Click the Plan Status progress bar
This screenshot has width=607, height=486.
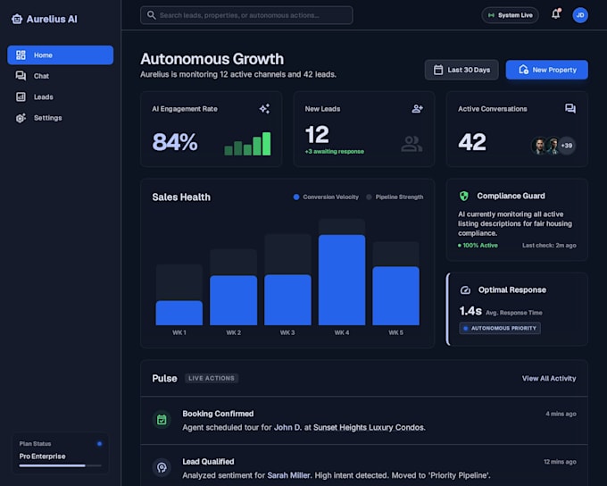(x=61, y=465)
